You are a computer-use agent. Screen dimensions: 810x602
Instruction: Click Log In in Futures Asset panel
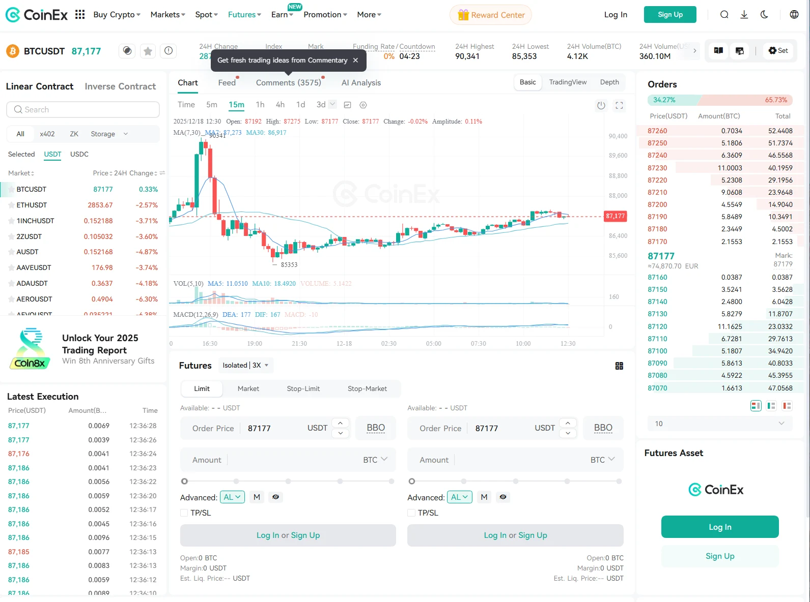point(720,527)
